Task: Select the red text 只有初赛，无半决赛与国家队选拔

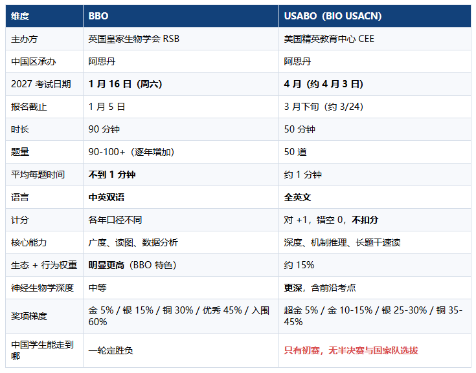Action: click(x=351, y=350)
